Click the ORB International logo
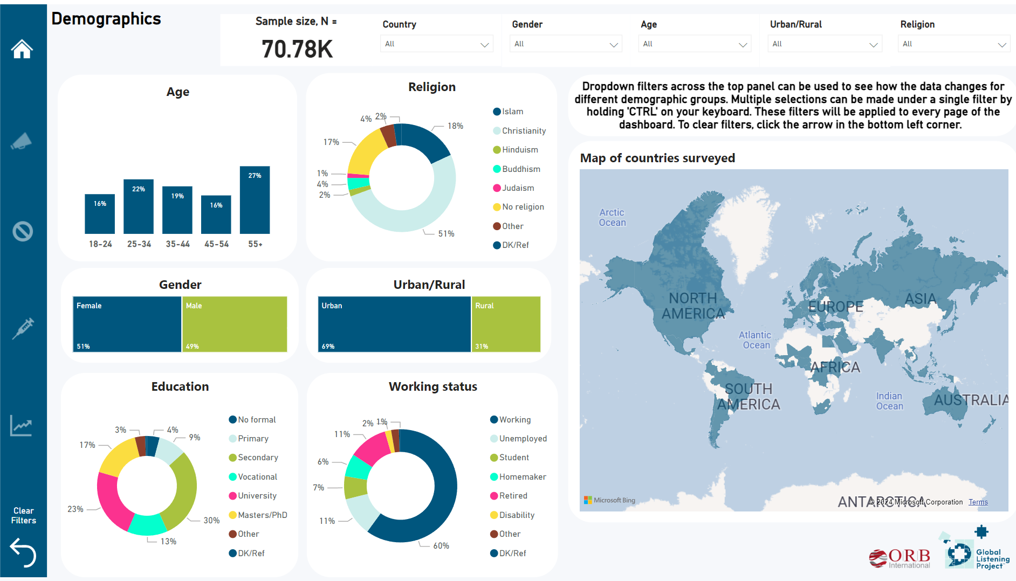1016x581 pixels. (900, 558)
